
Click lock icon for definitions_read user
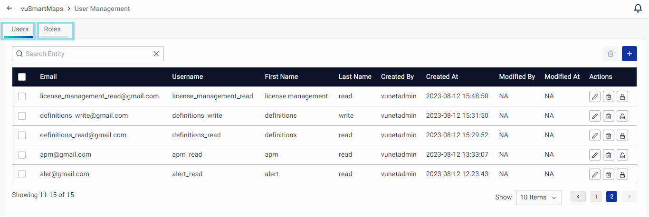[622, 135]
